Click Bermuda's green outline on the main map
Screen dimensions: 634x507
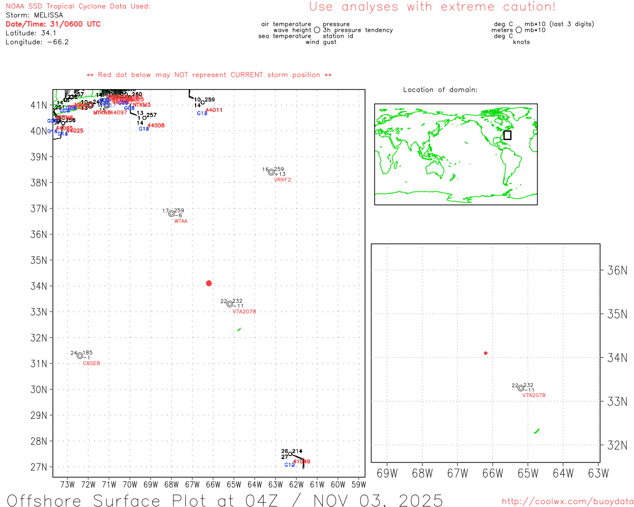point(239,329)
